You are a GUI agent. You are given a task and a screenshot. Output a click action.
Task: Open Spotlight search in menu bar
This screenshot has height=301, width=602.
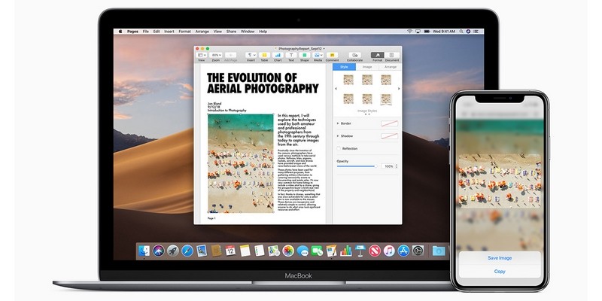click(x=462, y=32)
